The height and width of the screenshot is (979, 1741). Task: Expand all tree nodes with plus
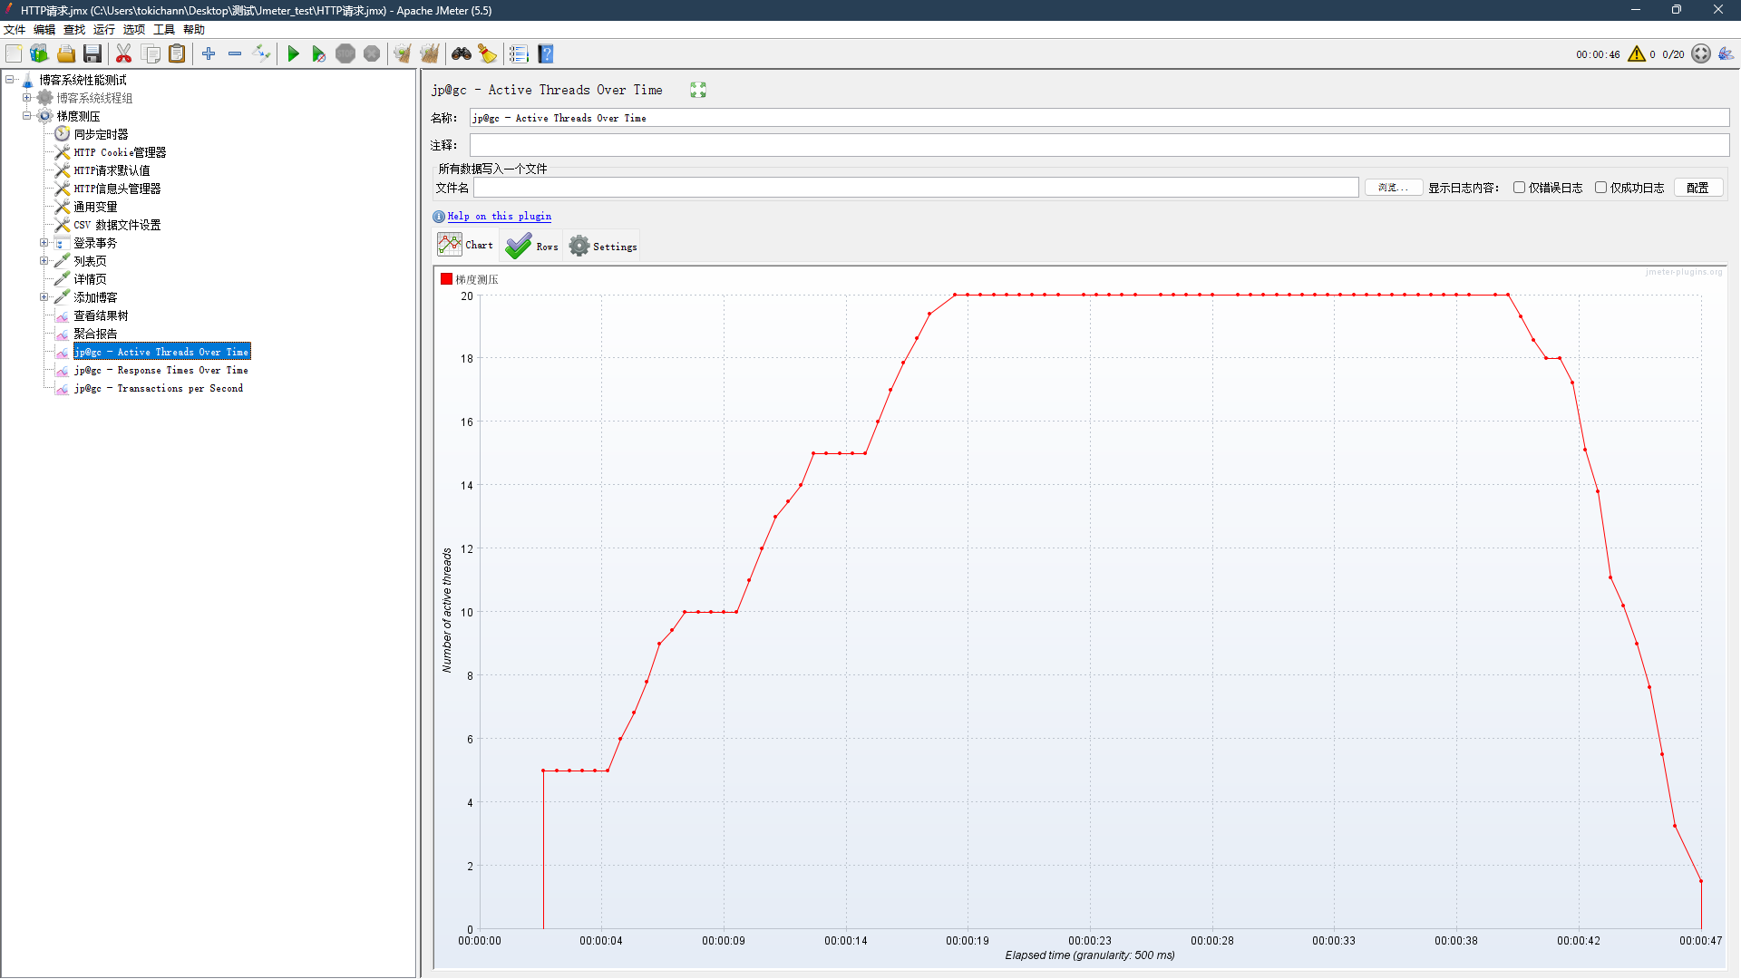click(x=209, y=54)
